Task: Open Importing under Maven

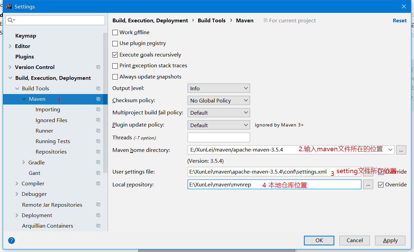Action: point(48,110)
